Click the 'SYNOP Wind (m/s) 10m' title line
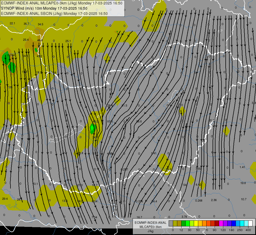Screen dimensions: 256x235 44,8
